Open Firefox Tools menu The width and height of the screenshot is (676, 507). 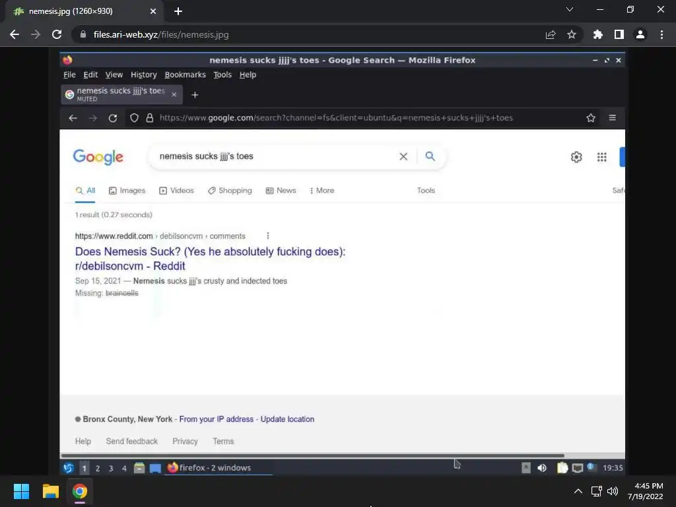tap(222, 75)
